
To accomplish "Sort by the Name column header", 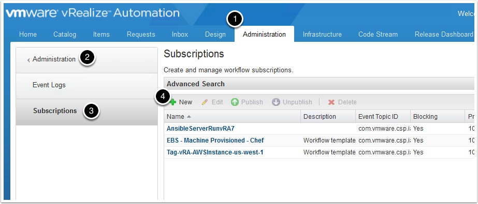I will pos(233,116).
